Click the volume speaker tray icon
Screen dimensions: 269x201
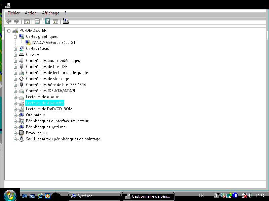(x=250, y=195)
